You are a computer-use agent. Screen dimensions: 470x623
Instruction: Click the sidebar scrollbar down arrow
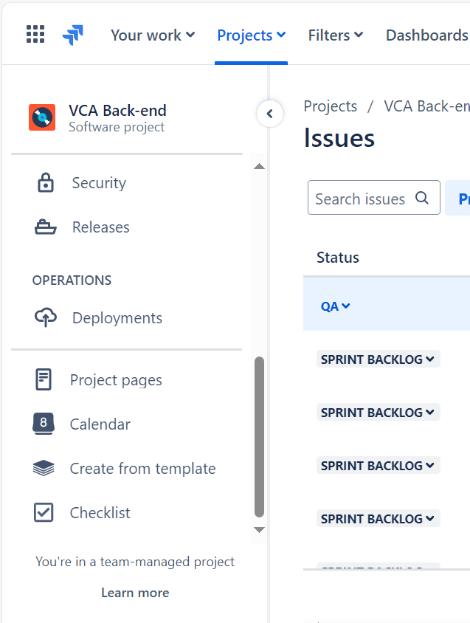pos(260,530)
